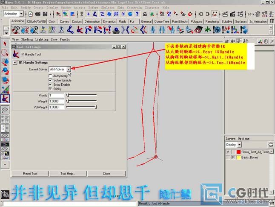
Task: Click the blue question mark help icon
Action: point(137,14)
